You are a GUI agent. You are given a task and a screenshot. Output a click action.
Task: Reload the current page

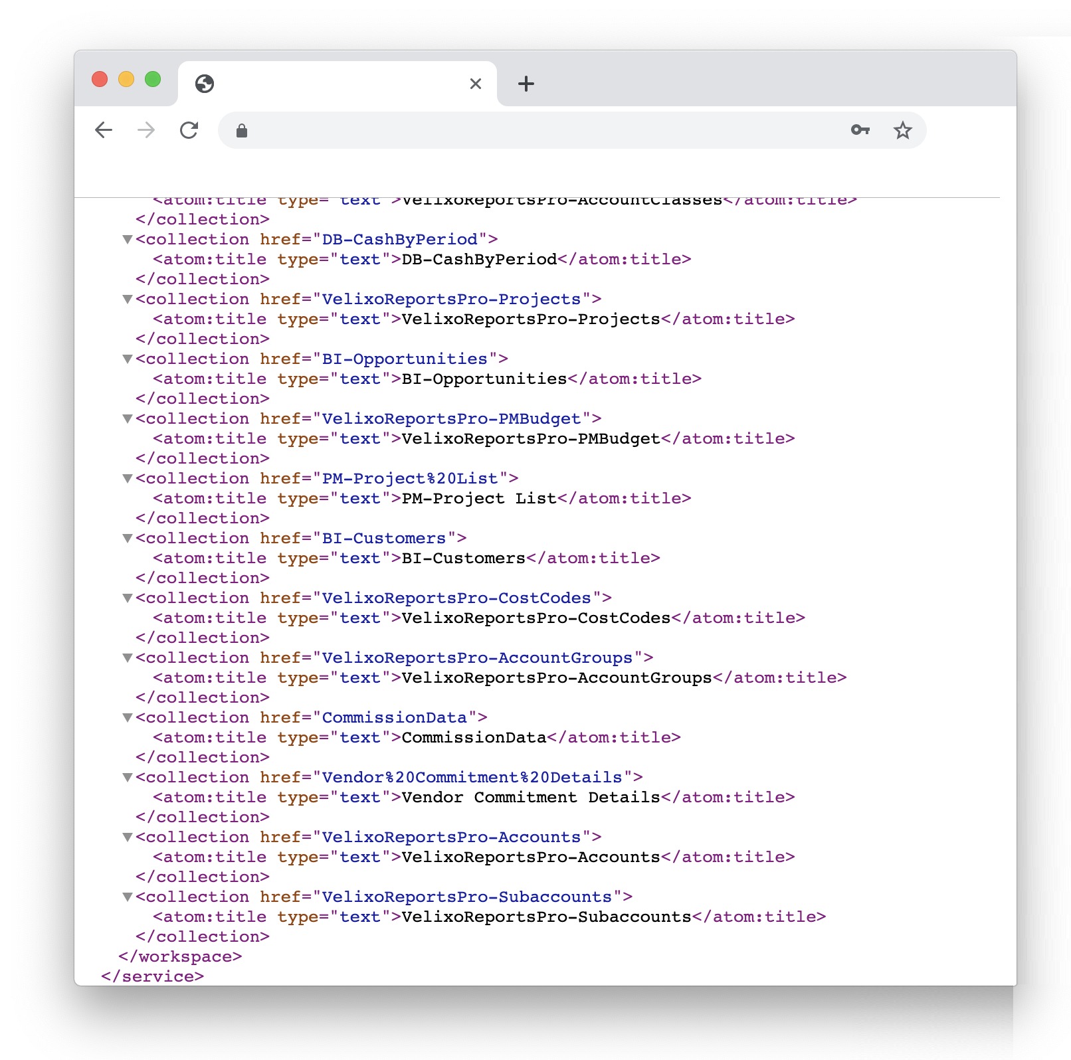tap(189, 130)
